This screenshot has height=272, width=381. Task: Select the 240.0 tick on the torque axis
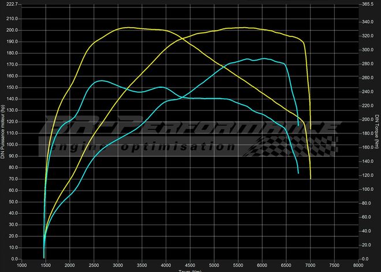pyautogui.click(x=367, y=92)
